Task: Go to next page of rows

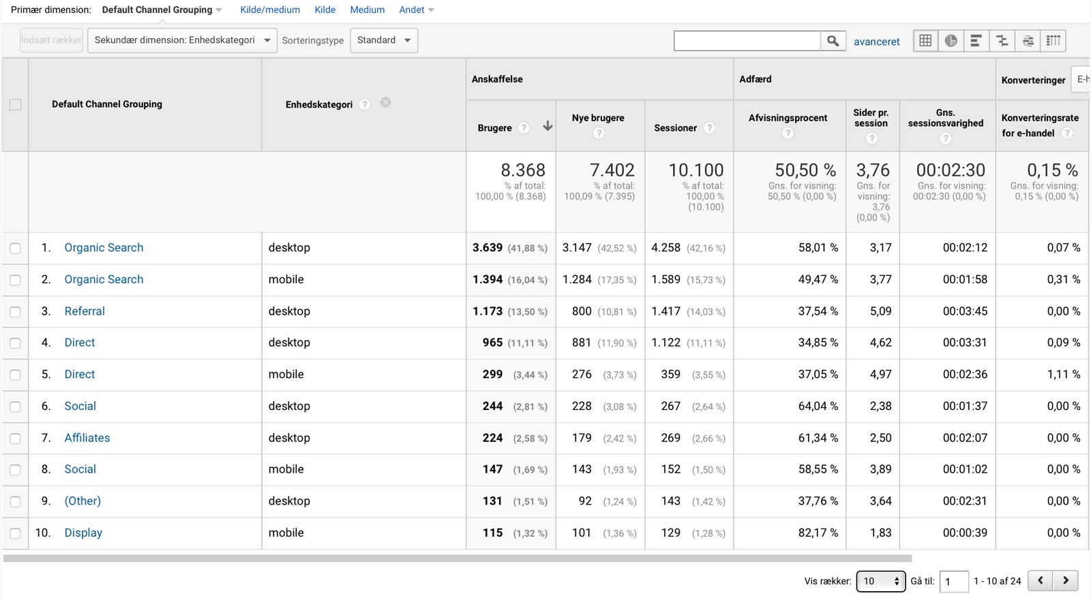Action: pyautogui.click(x=1066, y=581)
